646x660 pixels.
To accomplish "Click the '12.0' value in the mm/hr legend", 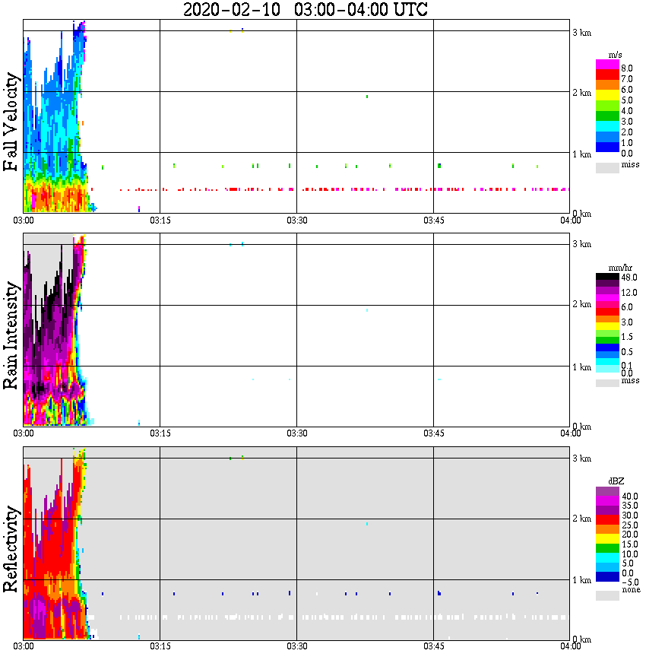I will pos(629,293).
